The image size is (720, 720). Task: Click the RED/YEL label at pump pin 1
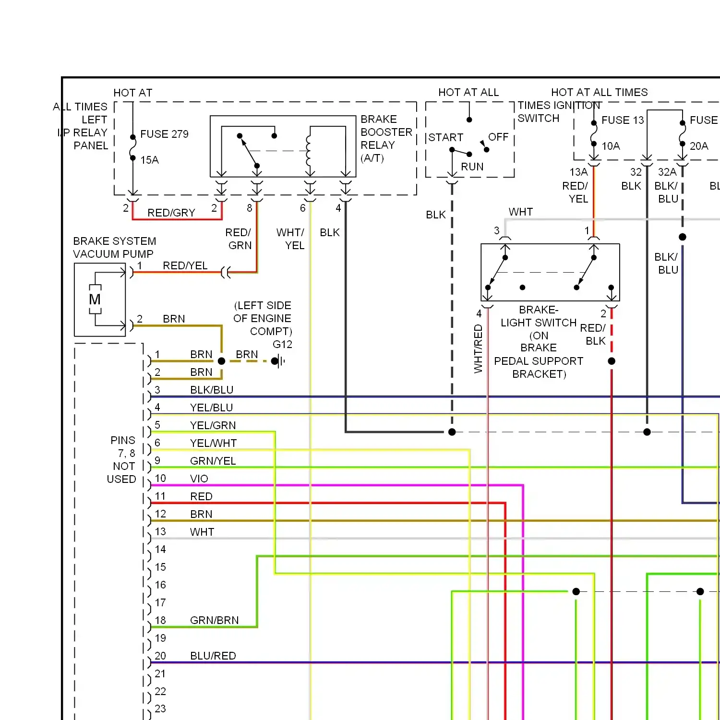click(x=185, y=265)
